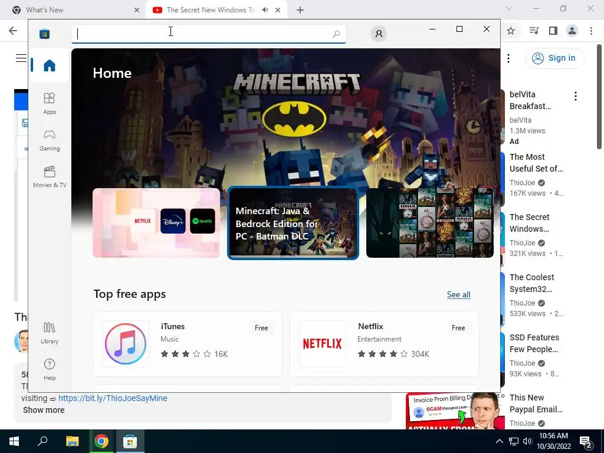
Task: Click Microsoft Store taskbar icon
Action: [x=130, y=441]
